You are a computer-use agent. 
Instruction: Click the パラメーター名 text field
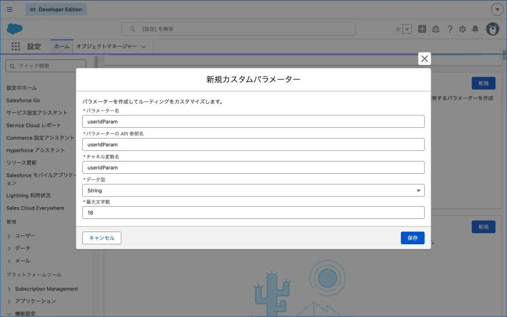pos(253,121)
